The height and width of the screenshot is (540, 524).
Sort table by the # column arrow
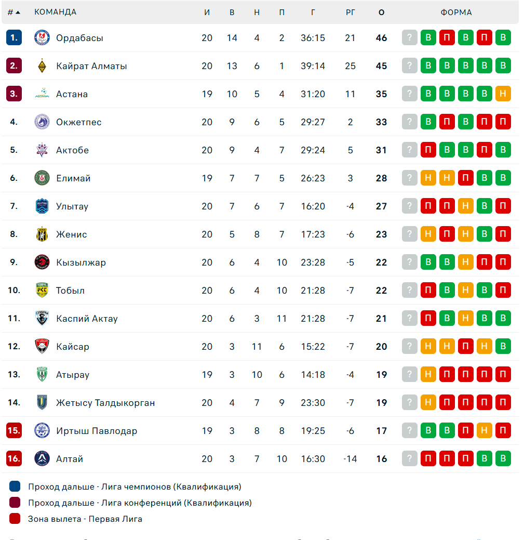click(x=18, y=12)
